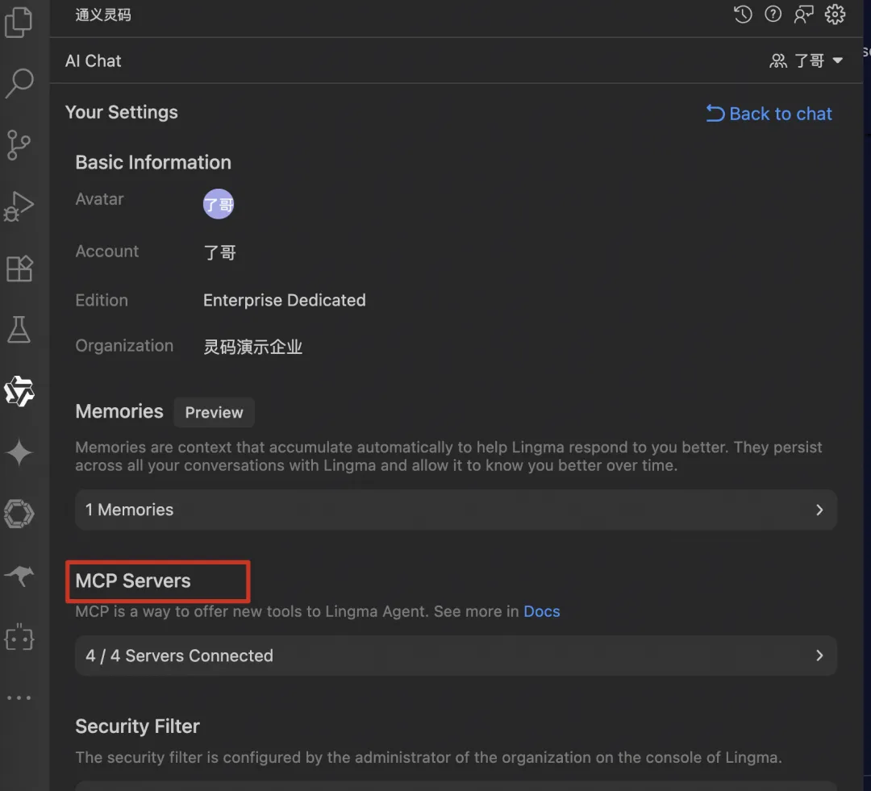This screenshot has height=791, width=871.
Task: Click the Back to chat link
Action: pyautogui.click(x=769, y=114)
